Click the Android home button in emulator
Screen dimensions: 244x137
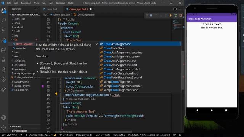(212, 110)
